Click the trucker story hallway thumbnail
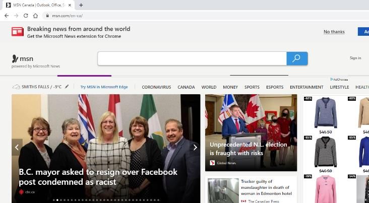Image resolution: width=369 pixels, height=203 pixels. click(x=223, y=190)
